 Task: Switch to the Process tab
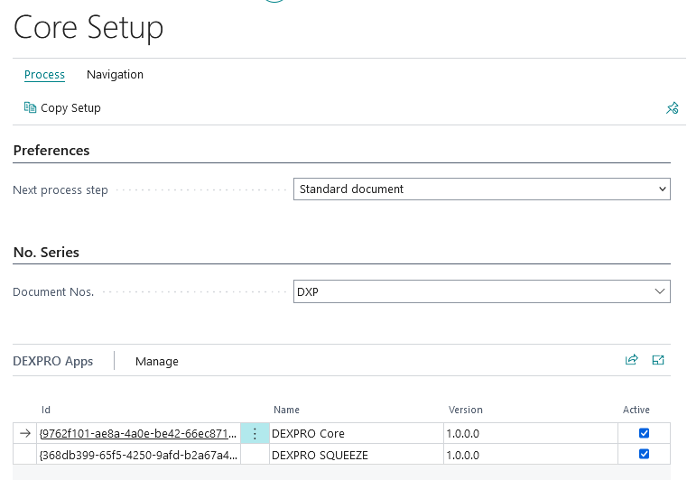[x=44, y=75]
